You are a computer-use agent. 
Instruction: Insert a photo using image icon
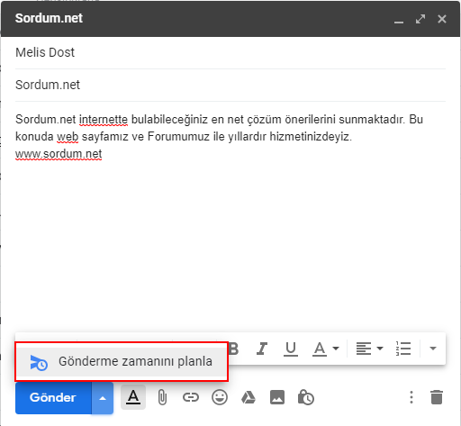click(277, 397)
